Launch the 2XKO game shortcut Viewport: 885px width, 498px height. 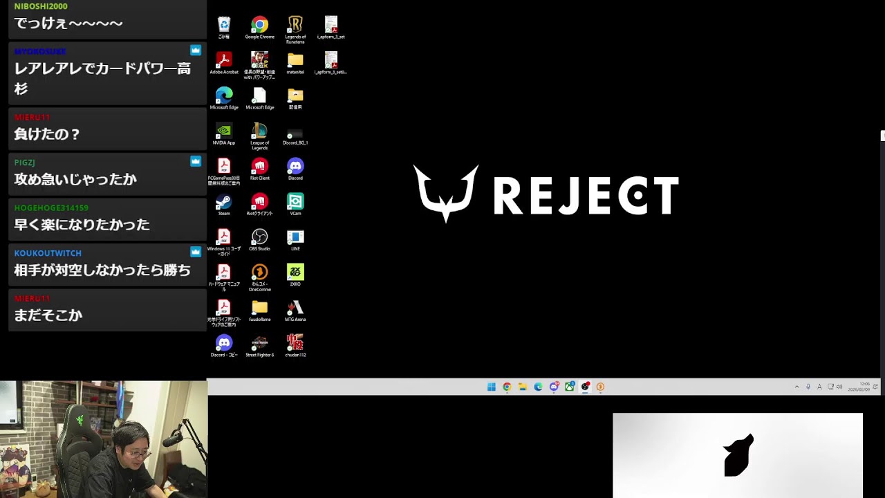click(295, 275)
